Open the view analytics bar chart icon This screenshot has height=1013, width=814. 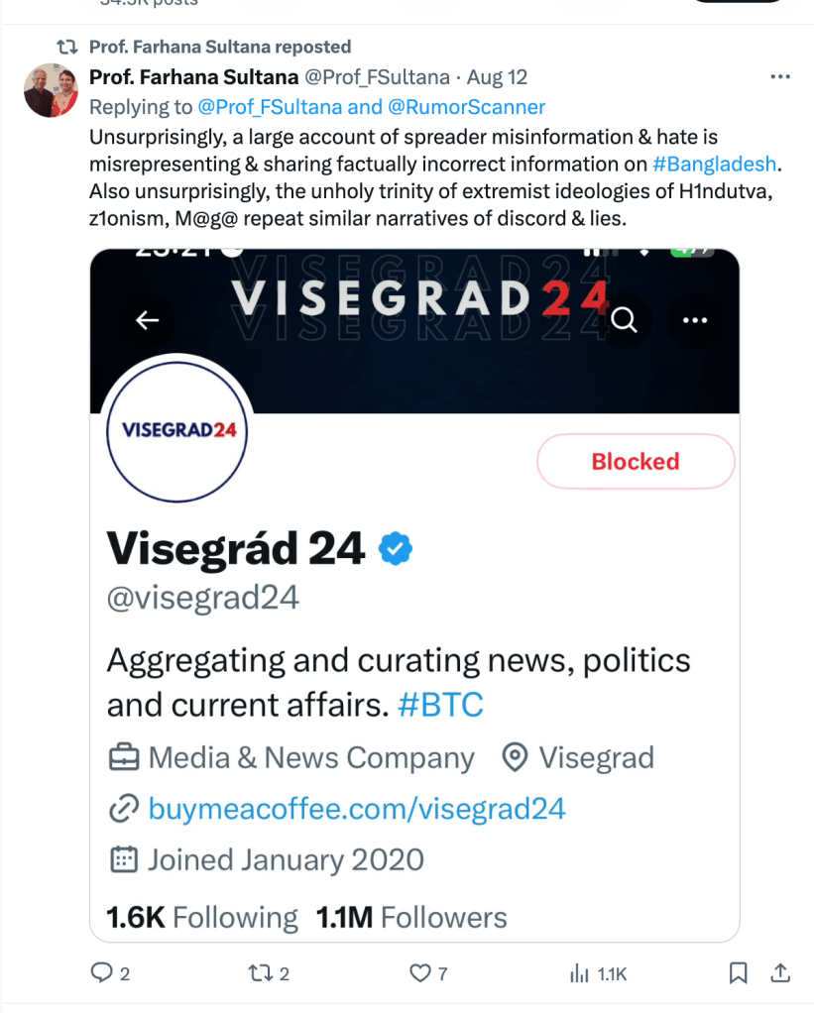[x=580, y=973]
